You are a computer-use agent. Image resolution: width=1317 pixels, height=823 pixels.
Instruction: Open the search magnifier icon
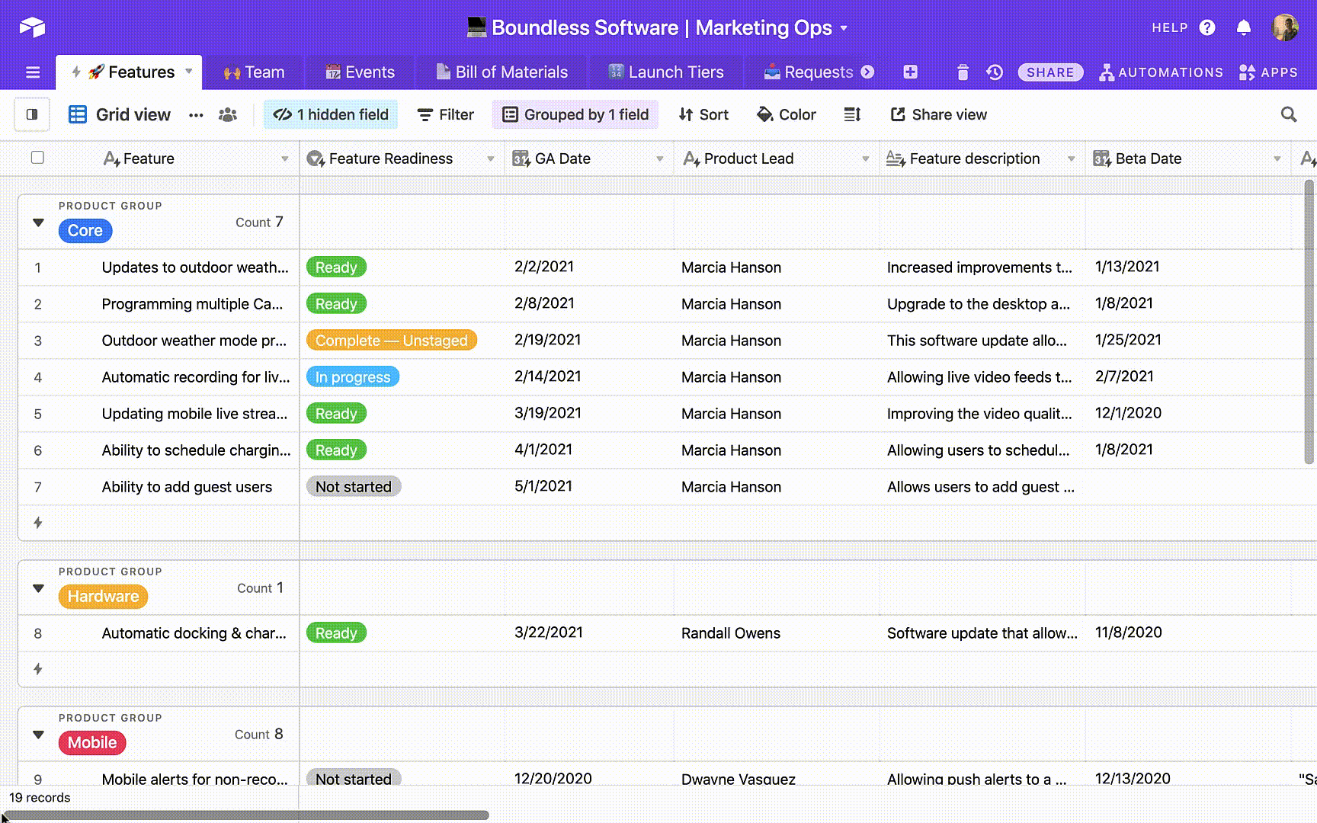tap(1289, 114)
